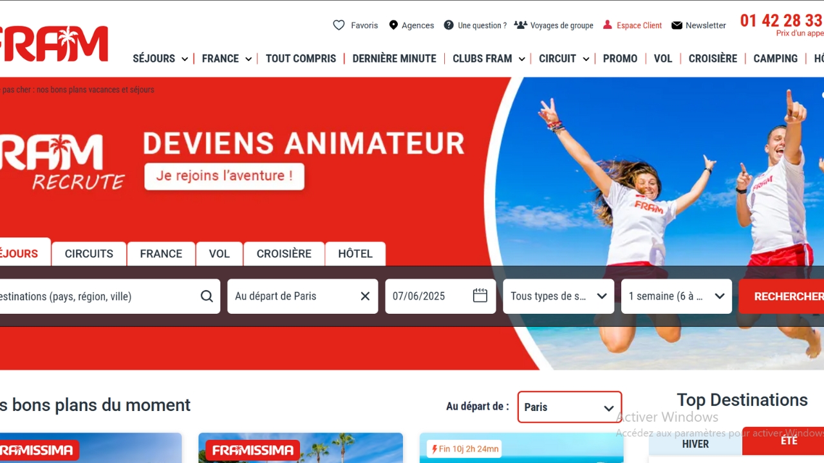The height and width of the screenshot is (463, 824).
Task: Expand the SÉJOURS menu chevron
Action: 185,59
